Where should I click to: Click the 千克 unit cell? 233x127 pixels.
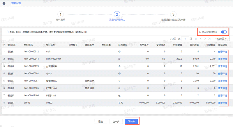(120, 103)
